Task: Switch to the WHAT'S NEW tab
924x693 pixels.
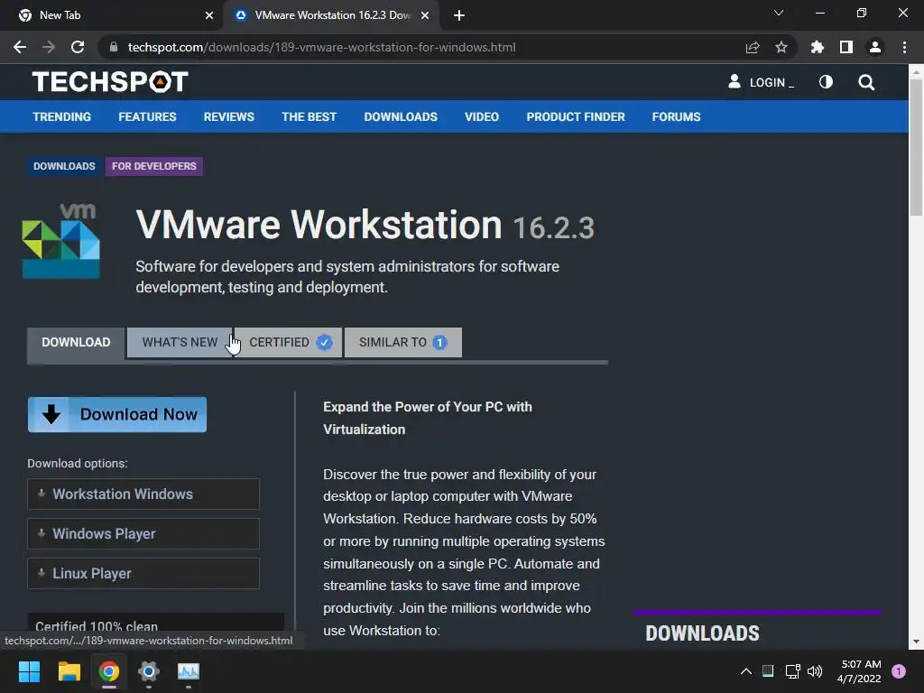Action: pyautogui.click(x=180, y=342)
